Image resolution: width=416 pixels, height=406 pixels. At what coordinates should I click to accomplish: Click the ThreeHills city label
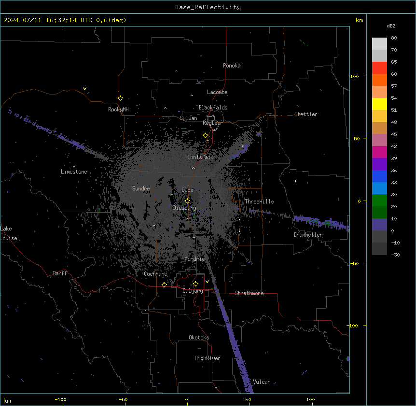(x=259, y=202)
